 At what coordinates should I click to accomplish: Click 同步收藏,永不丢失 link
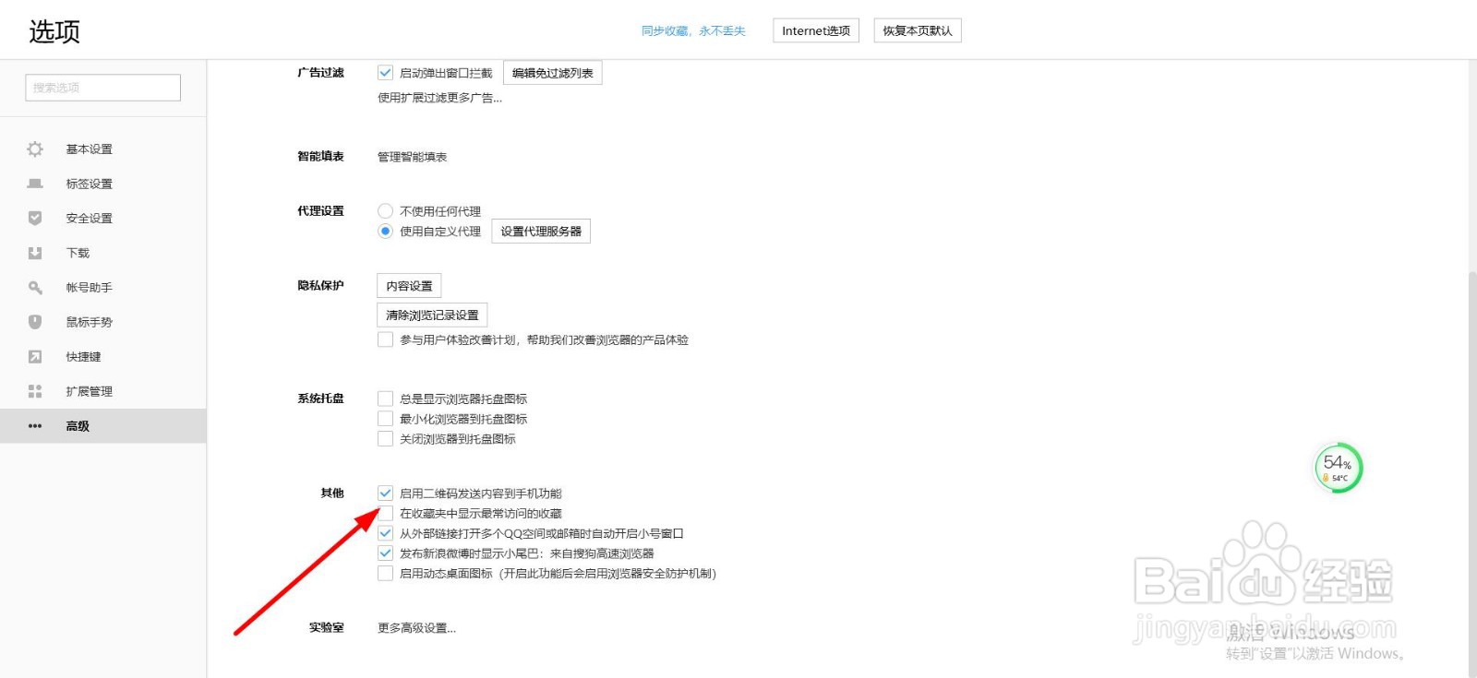tap(693, 30)
